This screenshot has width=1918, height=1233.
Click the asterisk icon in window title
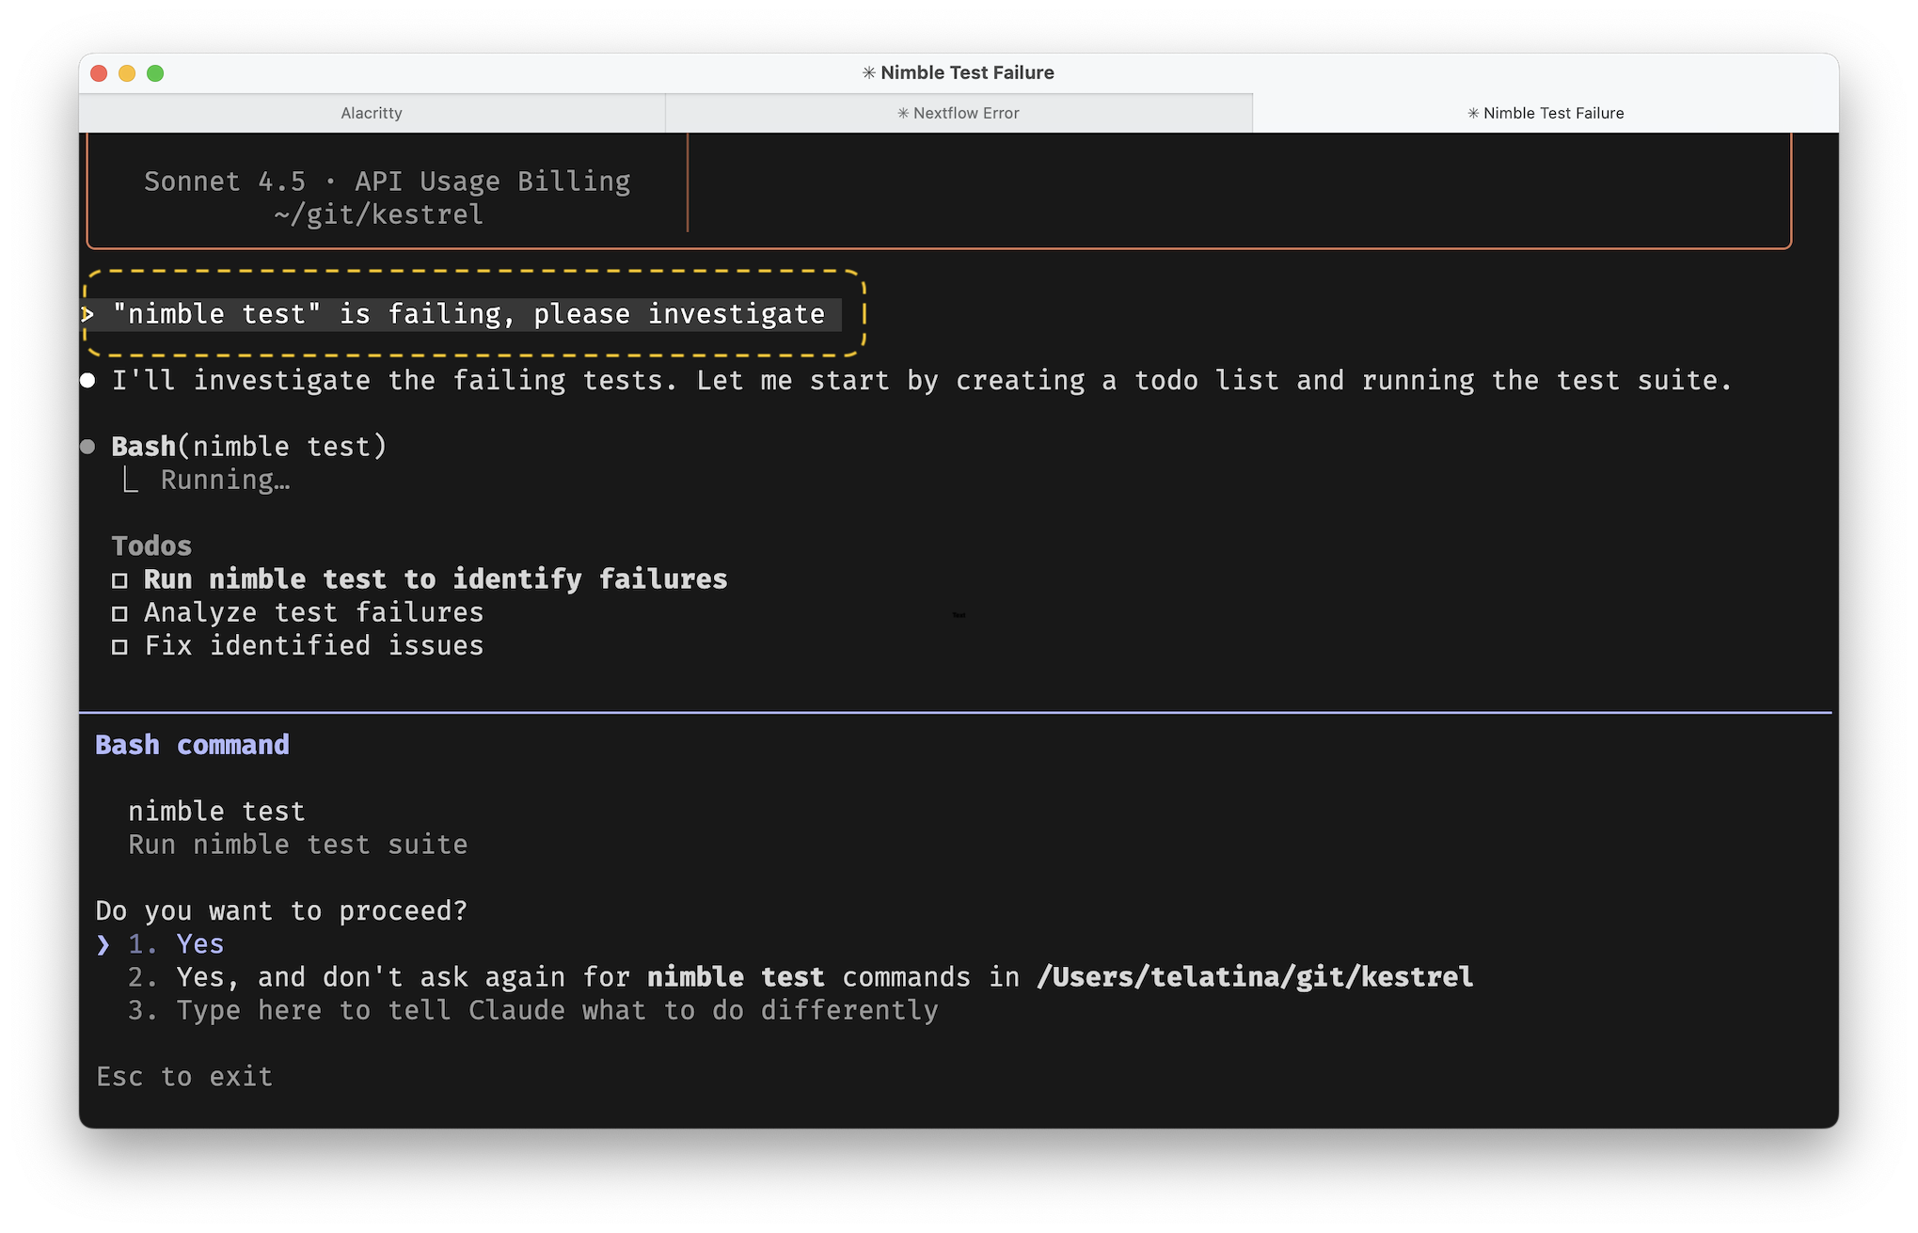869,72
